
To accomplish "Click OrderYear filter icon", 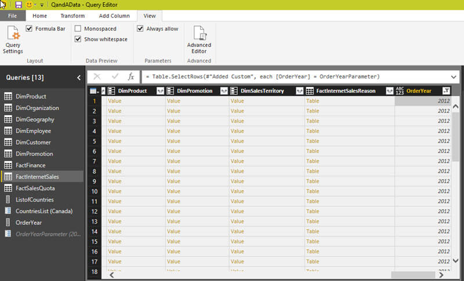I will [446, 91].
